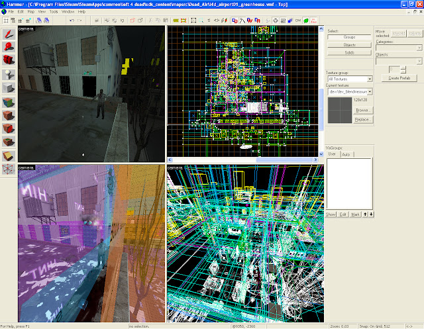Select the Apply Decals tool
This screenshot has height=329, width=424.
(9, 128)
